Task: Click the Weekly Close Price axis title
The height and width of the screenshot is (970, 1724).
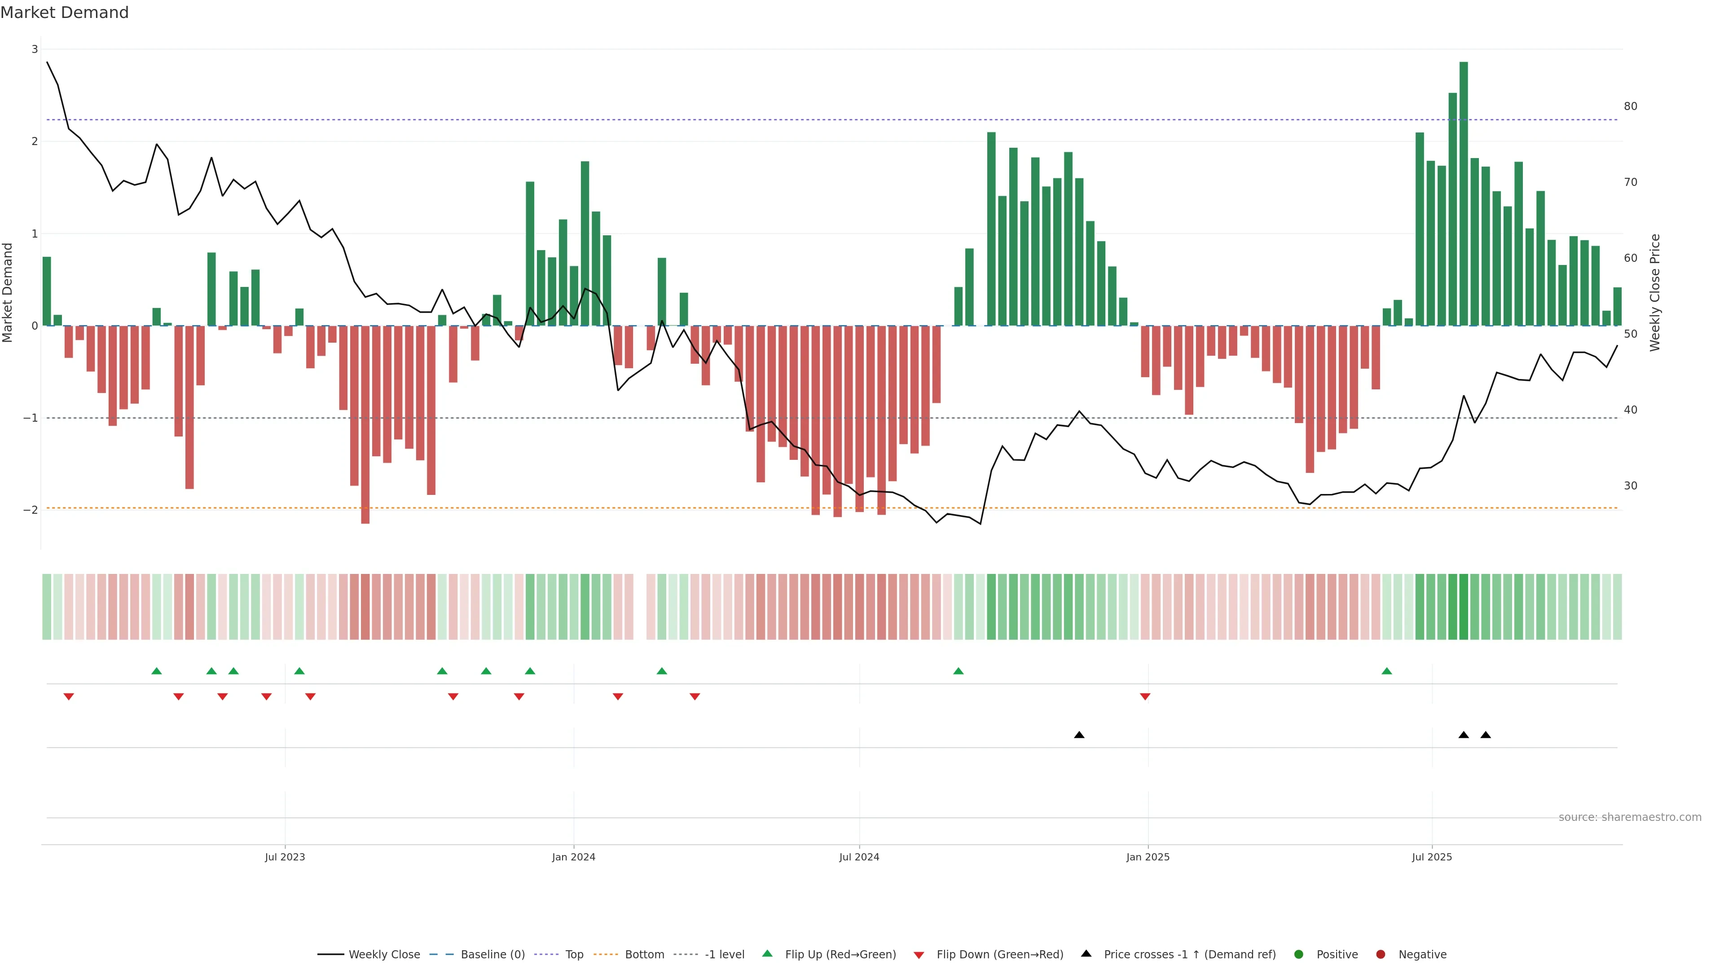Action: coord(1655,292)
